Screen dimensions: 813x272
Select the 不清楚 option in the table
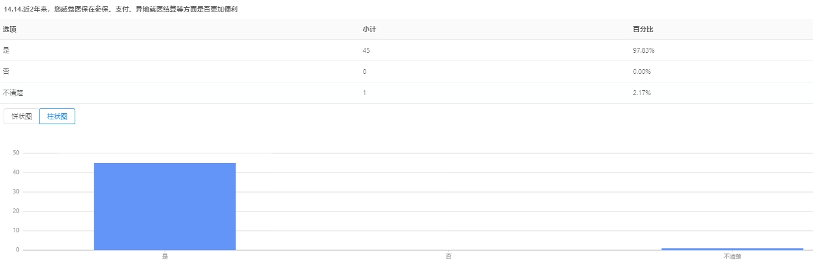[x=13, y=93]
